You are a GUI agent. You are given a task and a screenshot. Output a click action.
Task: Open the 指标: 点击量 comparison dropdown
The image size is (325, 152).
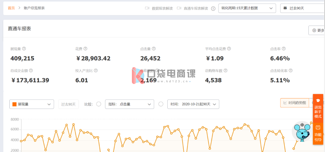coord(129,104)
